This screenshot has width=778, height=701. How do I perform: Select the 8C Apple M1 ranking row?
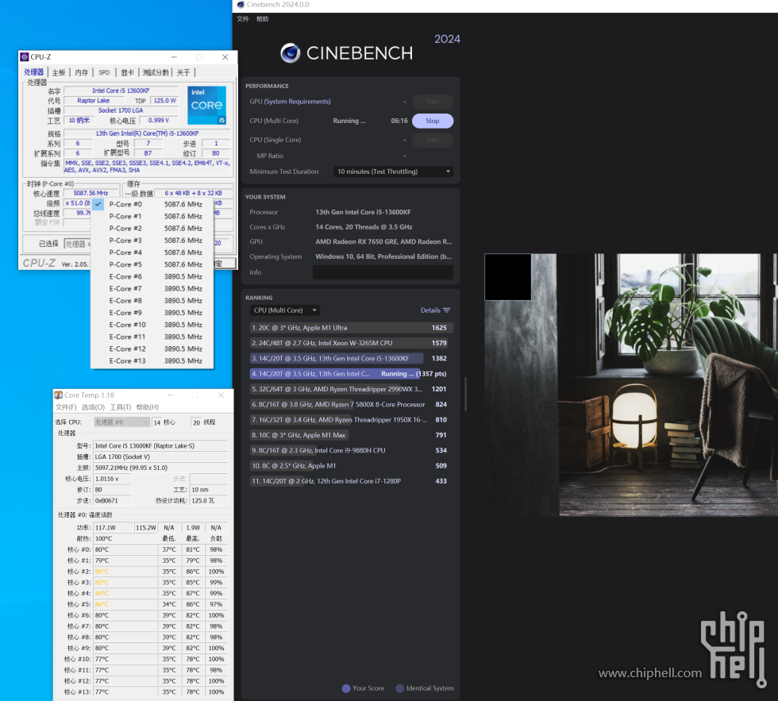pyautogui.click(x=351, y=466)
